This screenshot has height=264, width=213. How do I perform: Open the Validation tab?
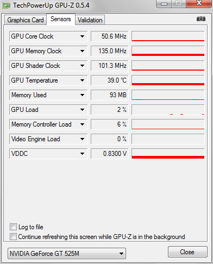pos(90,20)
